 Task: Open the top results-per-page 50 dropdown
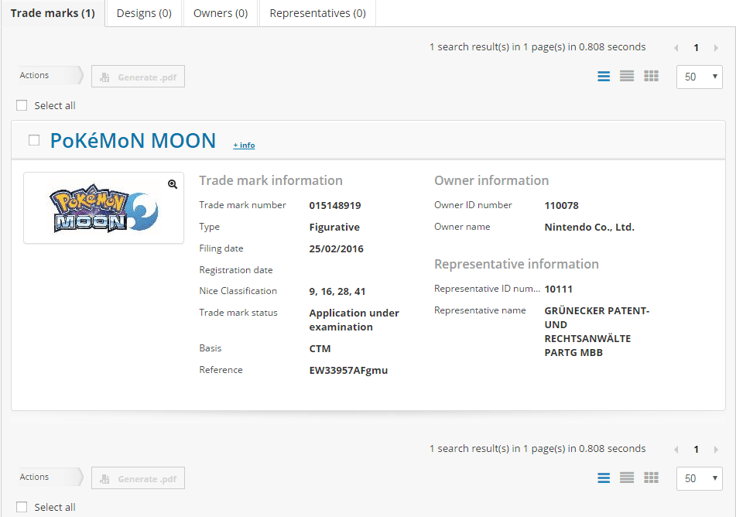pos(700,77)
